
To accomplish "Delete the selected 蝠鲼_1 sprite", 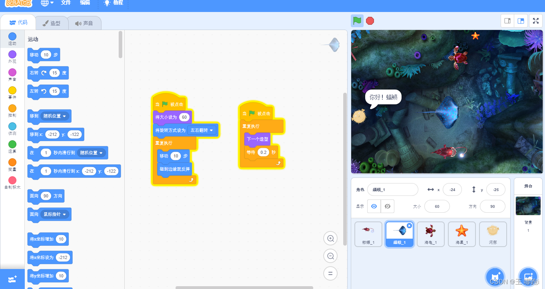I will tap(409, 226).
